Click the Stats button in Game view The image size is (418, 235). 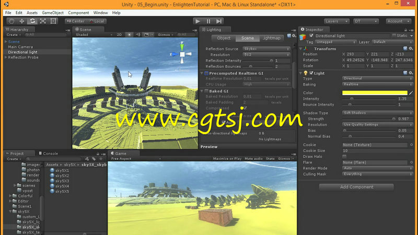pos(270,159)
